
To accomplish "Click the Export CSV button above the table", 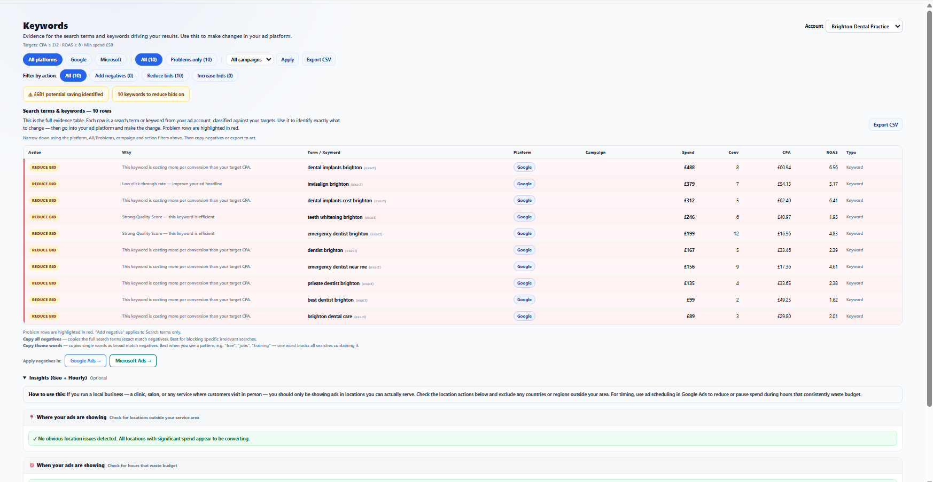I will [x=885, y=125].
